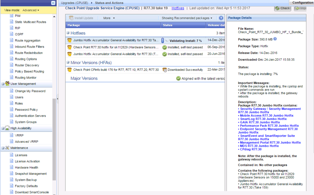Click the blue help question mark icon
Viewport: 314px width, 195px height.
221,18
